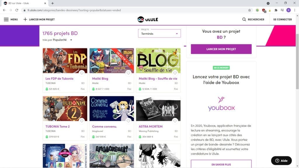299x168 pixels.
Task: Open the Chrome three-dot menu
Action: [x=295, y=10]
